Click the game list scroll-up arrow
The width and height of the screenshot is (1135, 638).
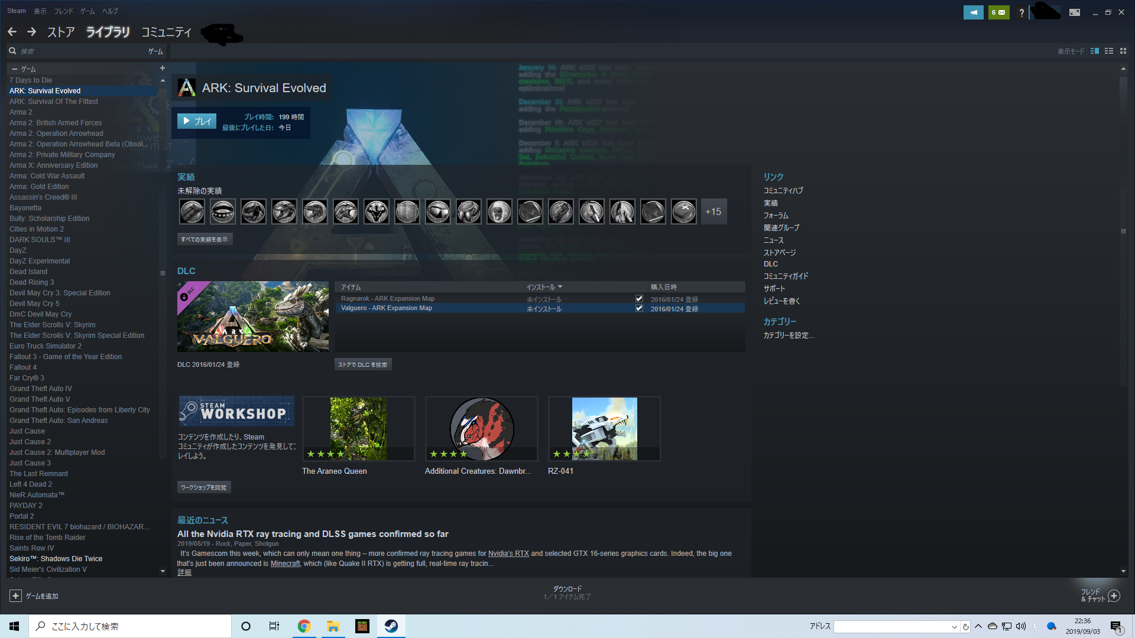163,80
